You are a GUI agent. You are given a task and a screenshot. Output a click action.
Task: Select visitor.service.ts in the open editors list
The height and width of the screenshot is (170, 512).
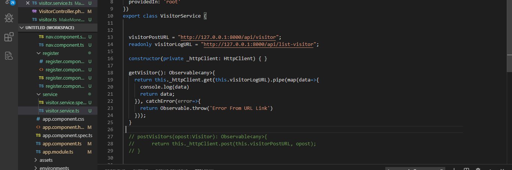coord(58,3)
